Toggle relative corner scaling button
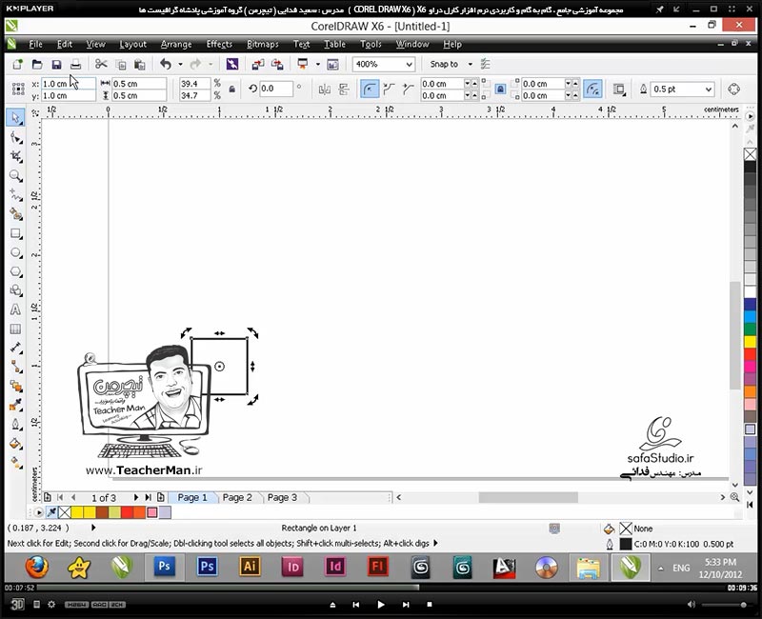762x619 pixels. [592, 89]
